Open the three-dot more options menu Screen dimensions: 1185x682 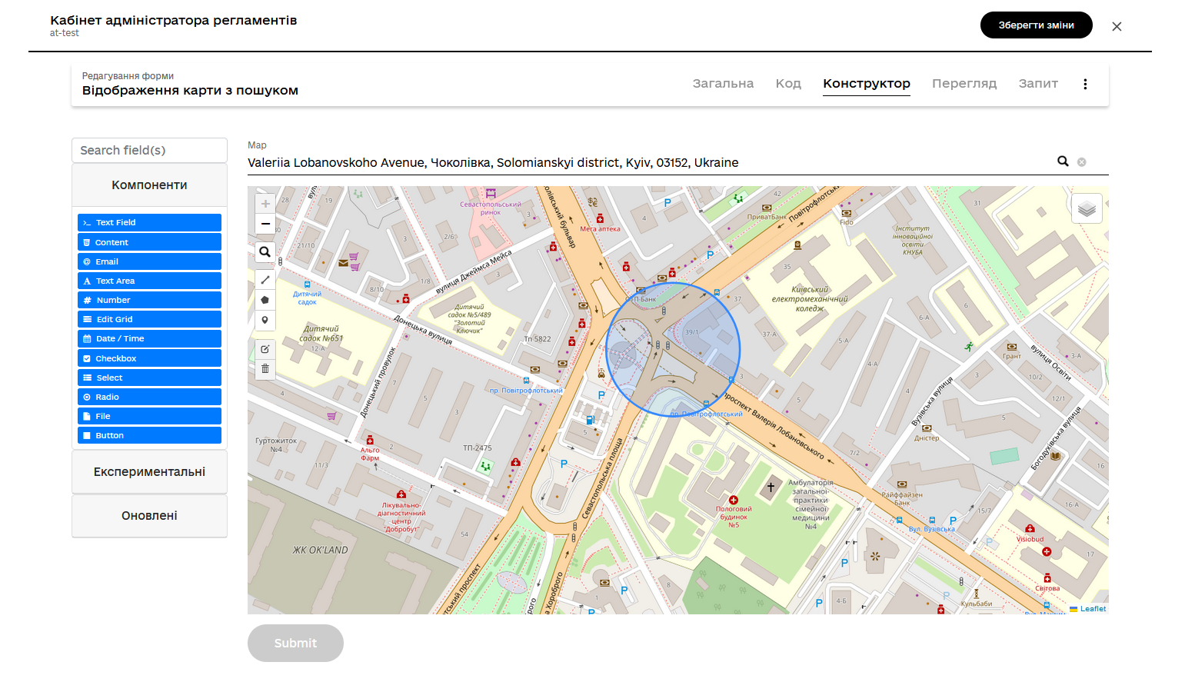tap(1085, 84)
